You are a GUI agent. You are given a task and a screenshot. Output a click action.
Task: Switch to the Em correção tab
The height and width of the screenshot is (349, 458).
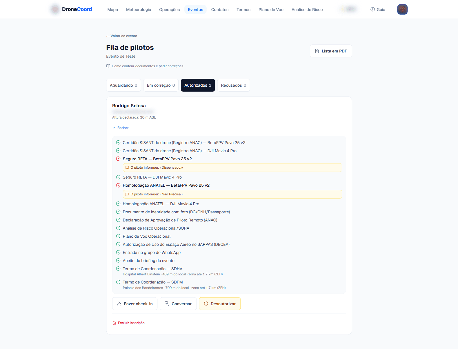tap(161, 85)
